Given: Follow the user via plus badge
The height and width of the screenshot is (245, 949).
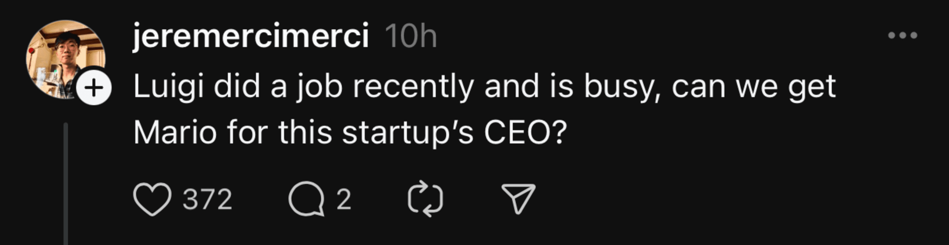Looking at the screenshot, I should (93, 88).
